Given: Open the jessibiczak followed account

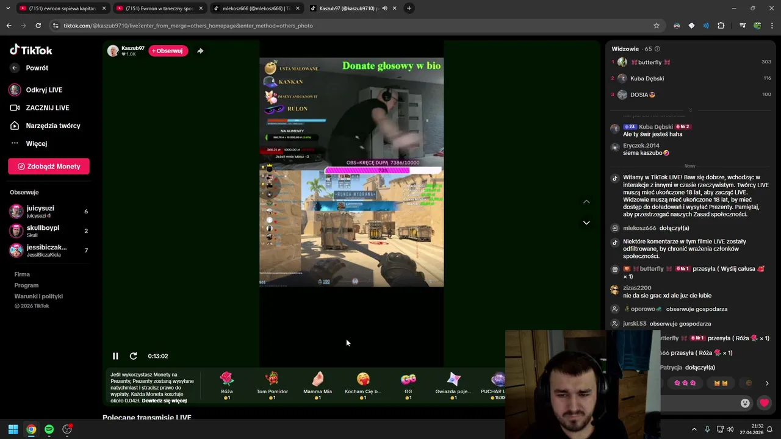Looking at the screenshot, I should click(49, 251).
